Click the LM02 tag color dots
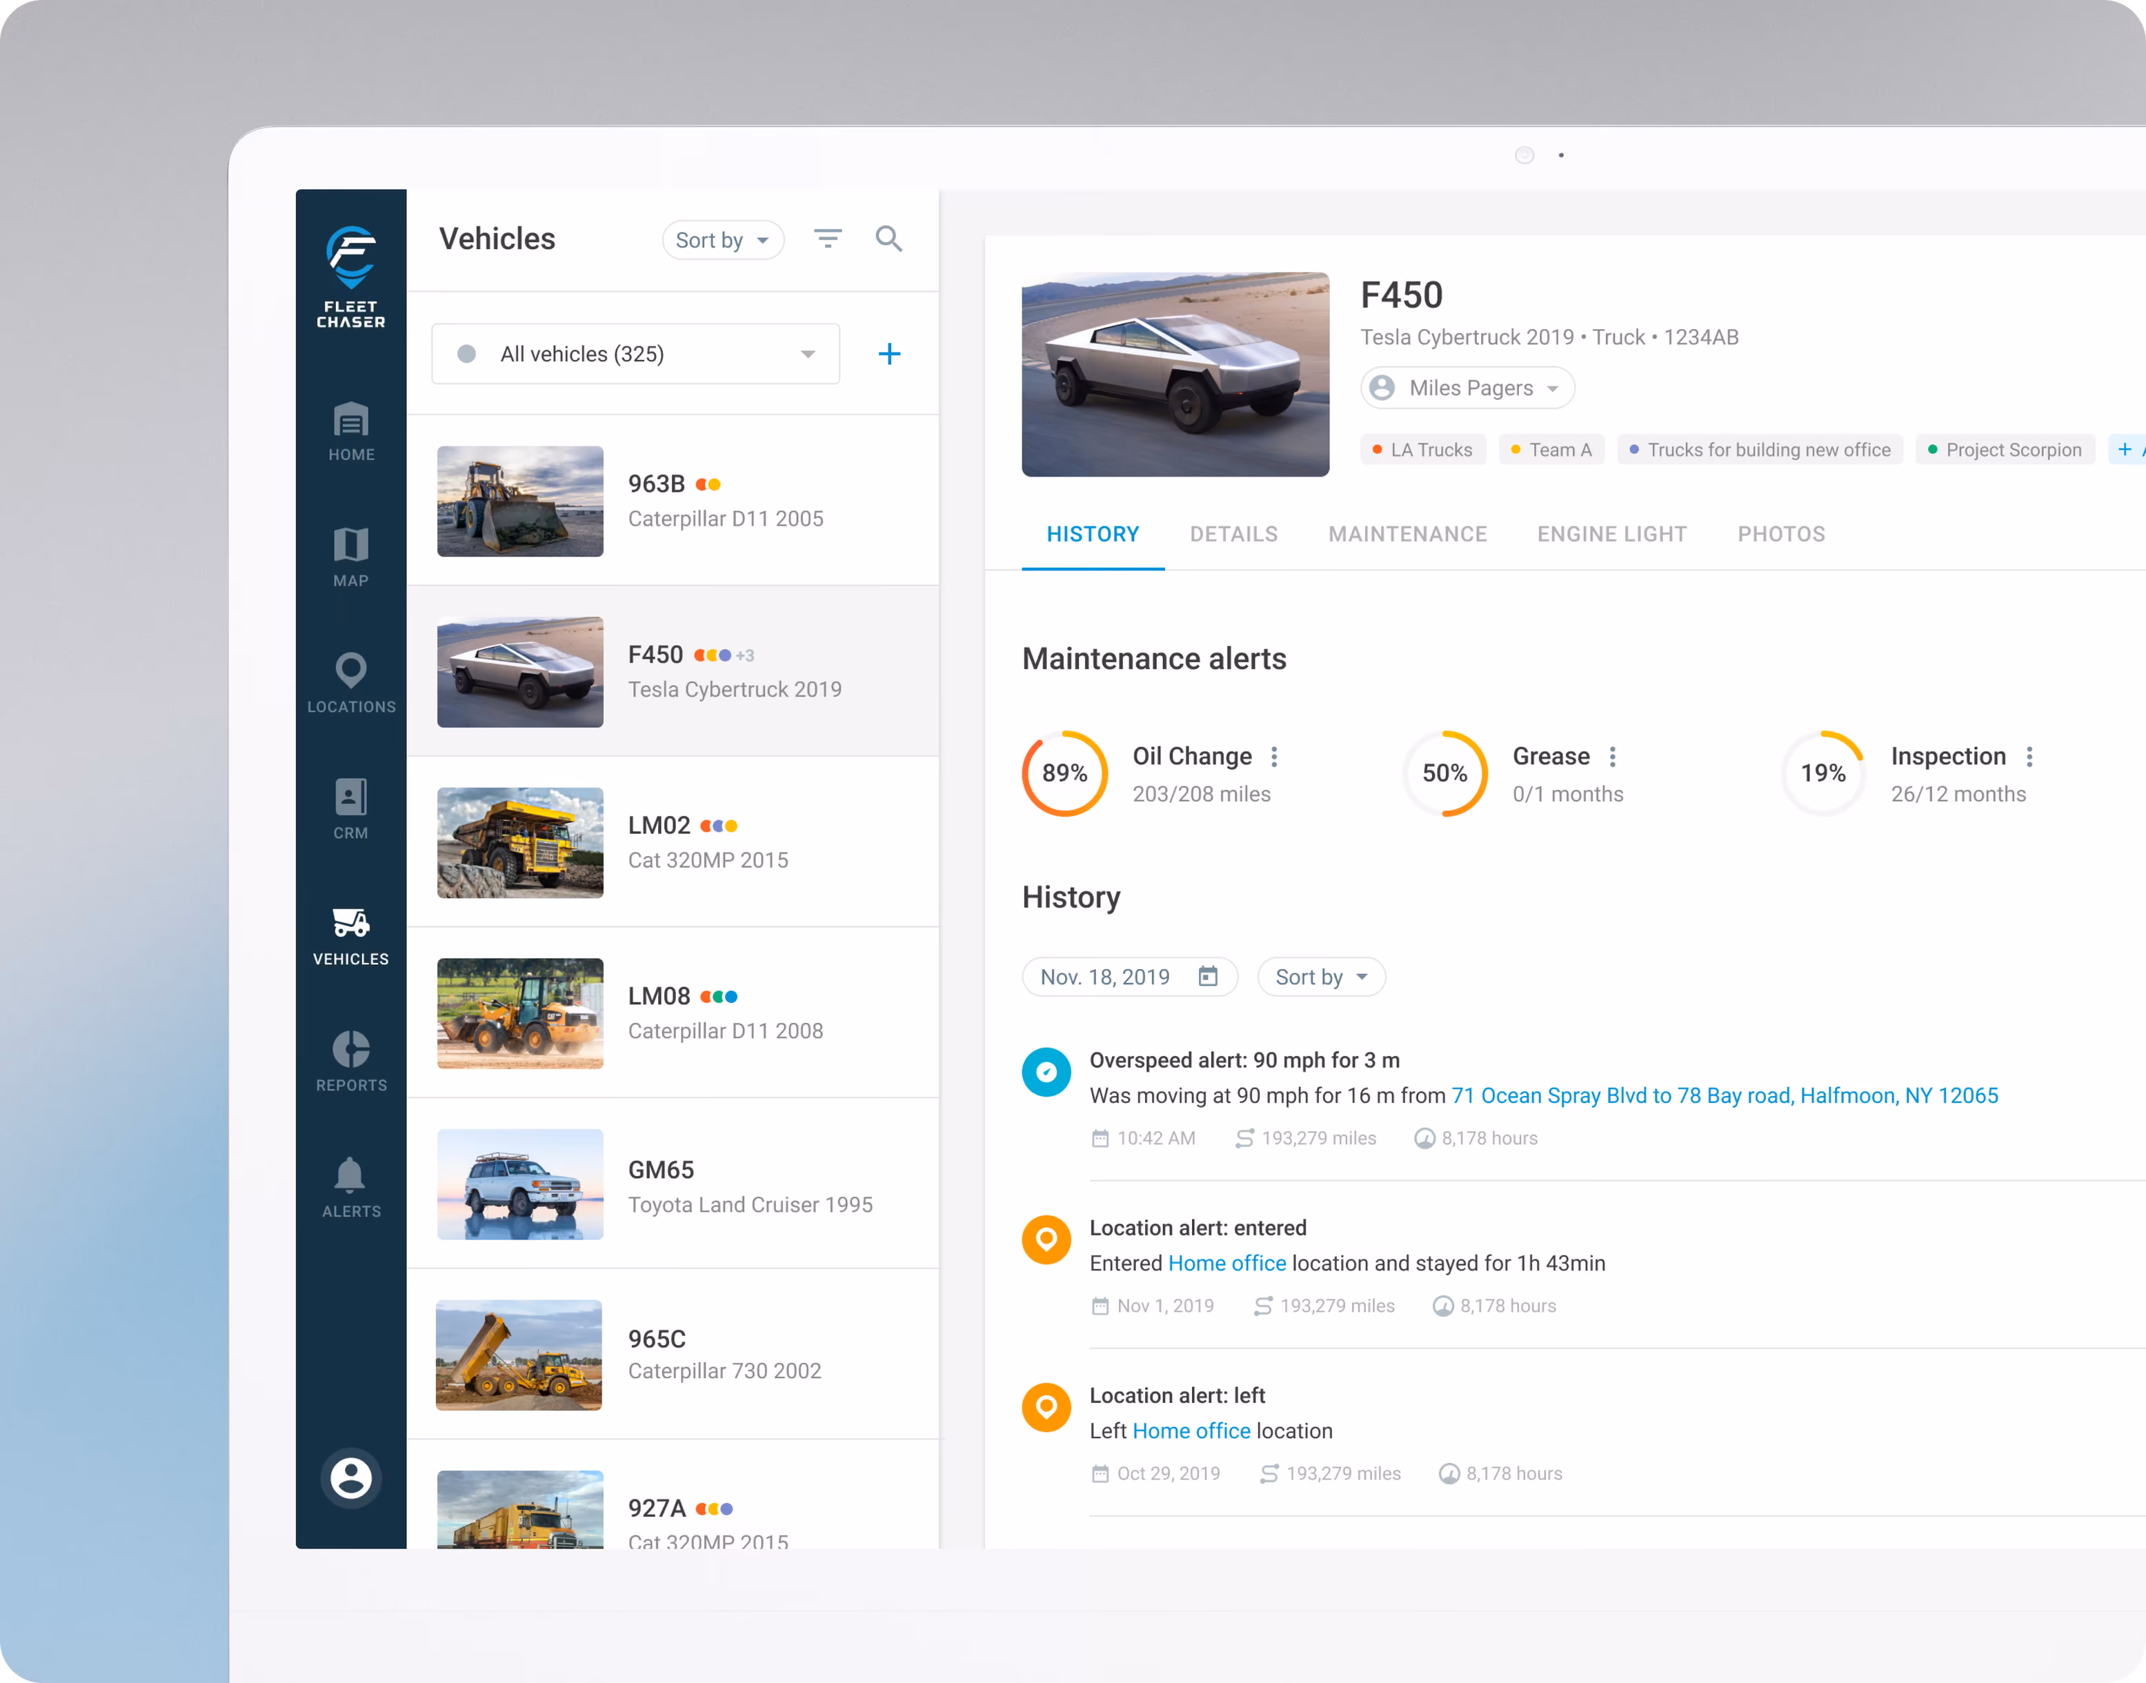Screen dimensions: 2146x1683 tap(718, 826)
